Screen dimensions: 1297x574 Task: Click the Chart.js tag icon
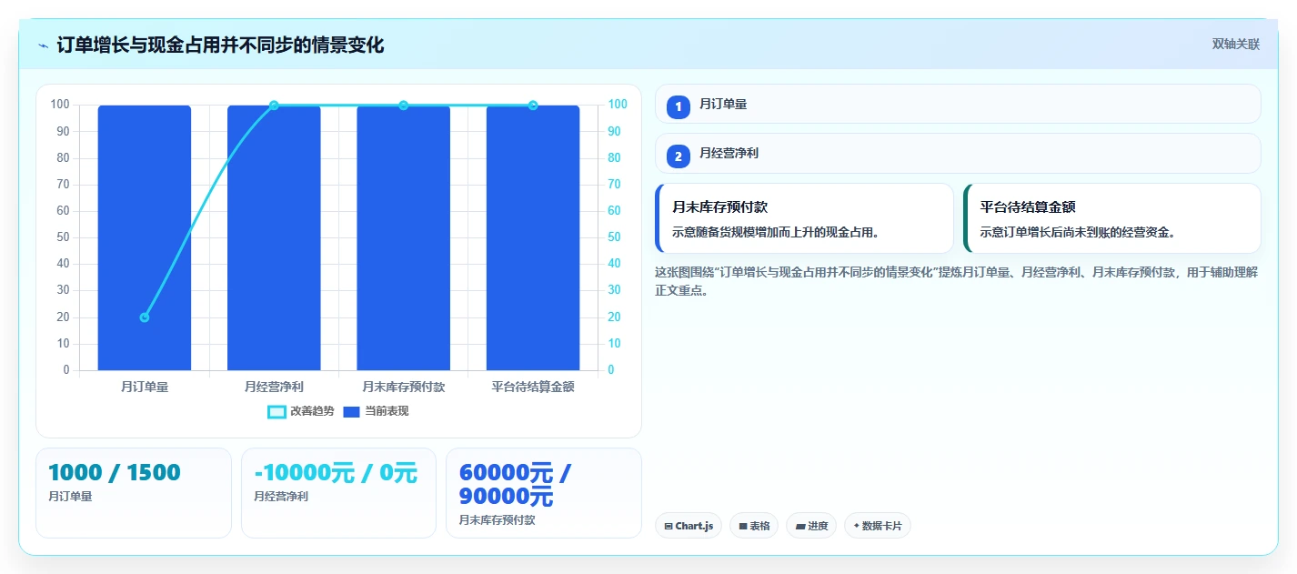pyautogui.click(x=669, y=526)
